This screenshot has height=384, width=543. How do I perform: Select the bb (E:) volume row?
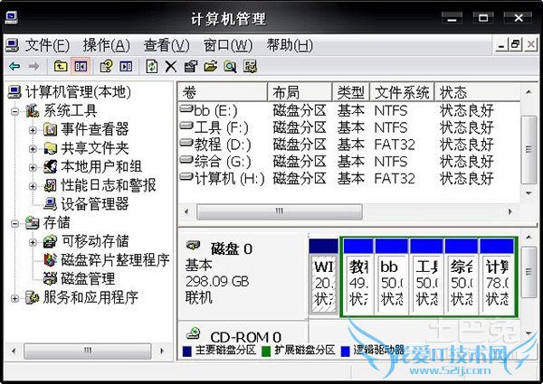(349, 110)
